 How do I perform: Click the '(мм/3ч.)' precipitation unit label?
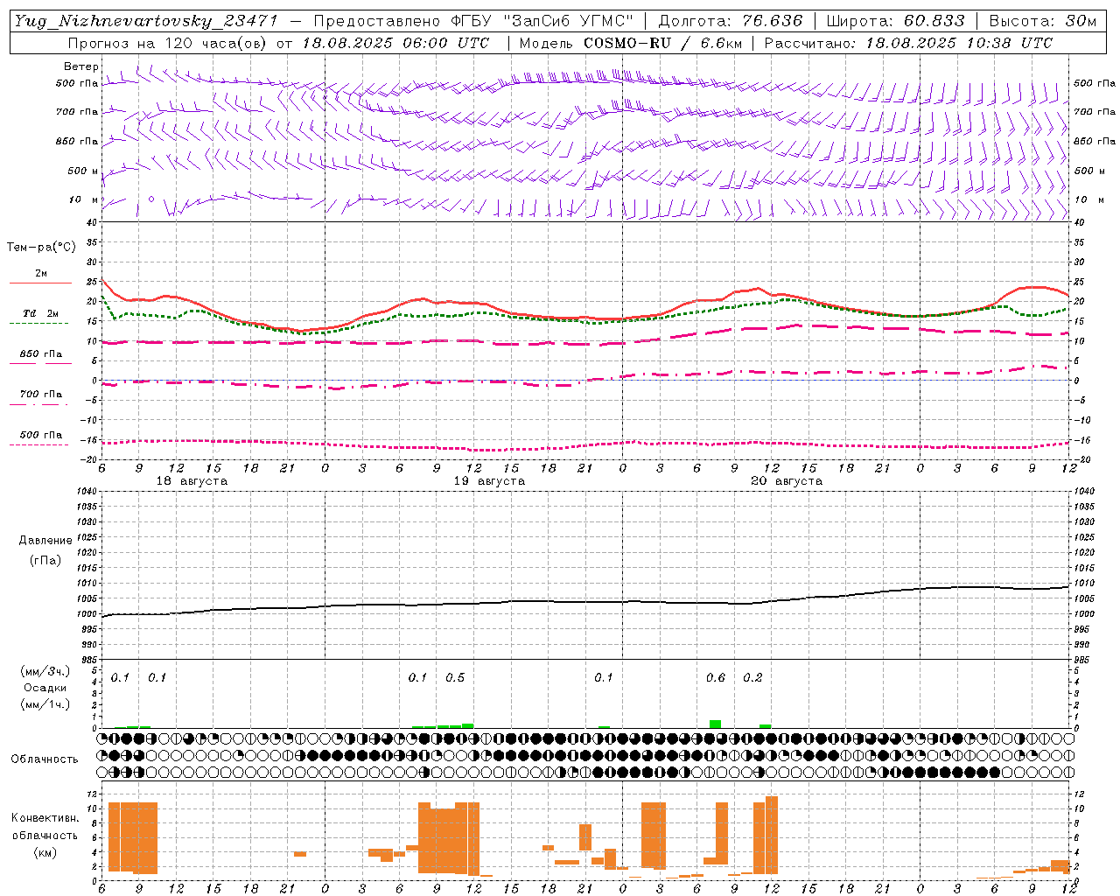pyautogui.click(x=45, y=671)
